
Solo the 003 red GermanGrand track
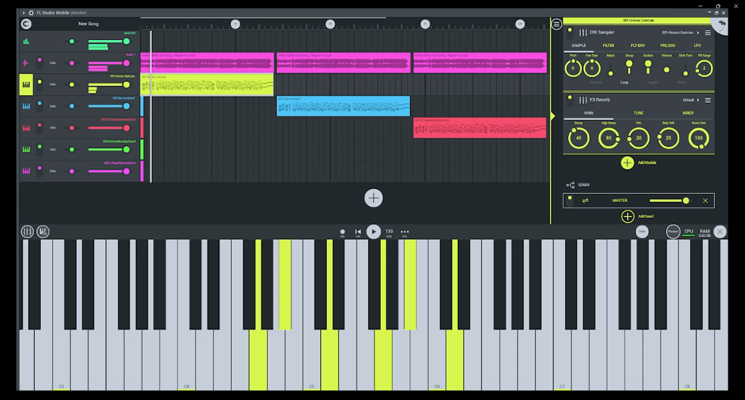point(53,128)
